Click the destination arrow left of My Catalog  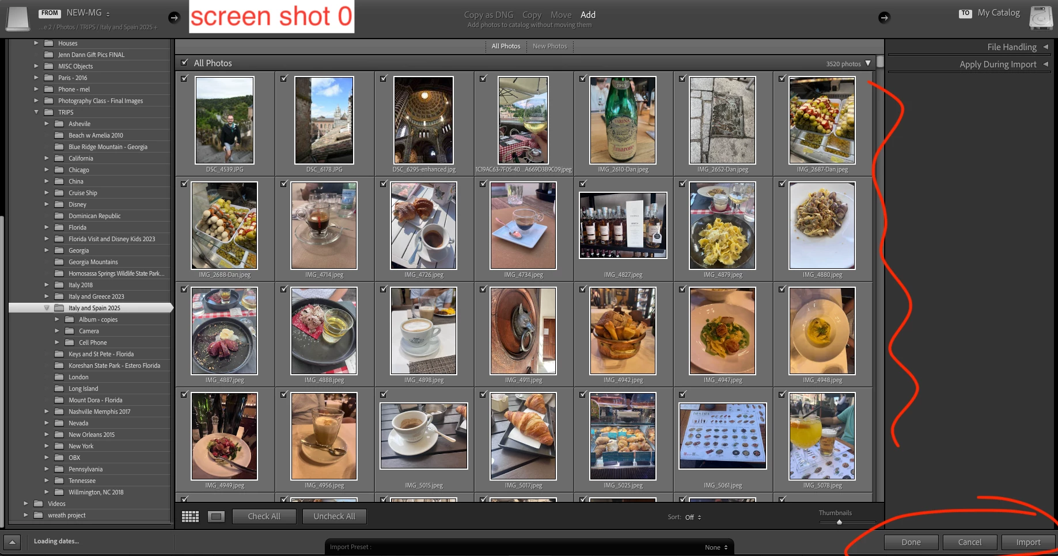(x=884, y=18)
